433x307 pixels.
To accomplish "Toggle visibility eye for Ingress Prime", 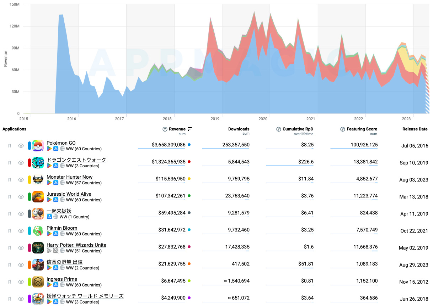I will (x=21, y=282).
